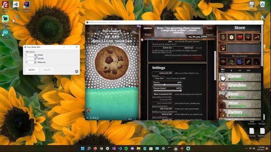Toggle the Cloud saving ON setting
Viewport: 271px width, 152px height.
[163, 73]
